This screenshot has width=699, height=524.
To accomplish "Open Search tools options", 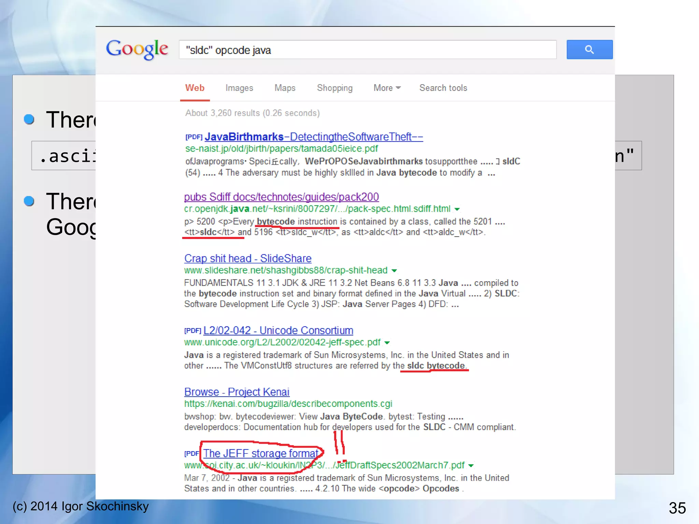I will tap(443, 88).
